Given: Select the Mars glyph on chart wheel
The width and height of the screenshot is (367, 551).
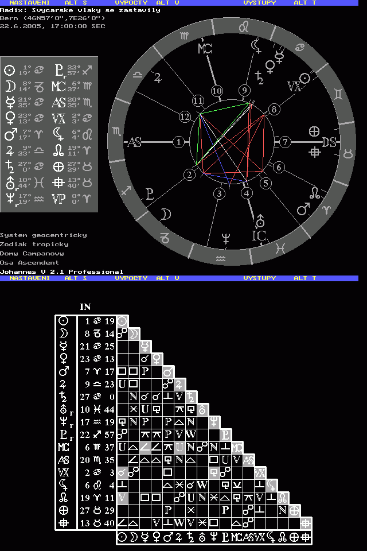Looking at the screenshot, I should click(x=303, y=209).
